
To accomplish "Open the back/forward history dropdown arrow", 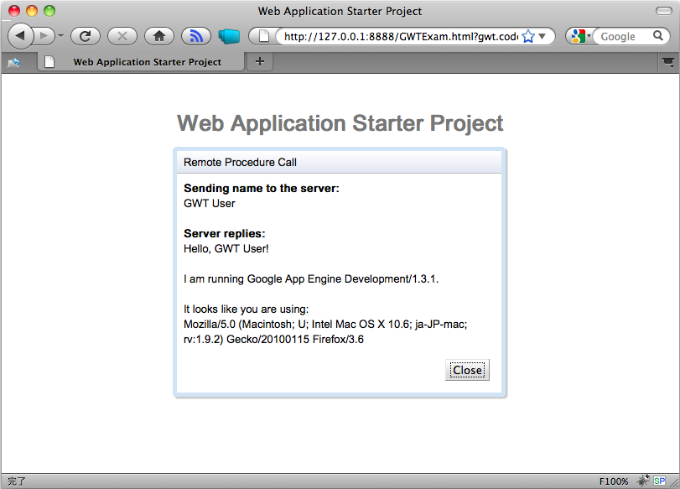I will coord(60,36).
